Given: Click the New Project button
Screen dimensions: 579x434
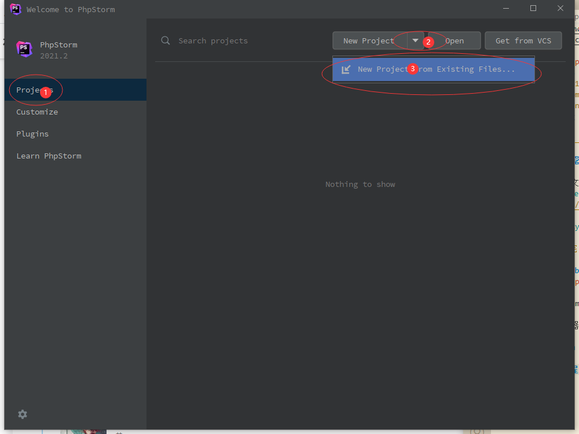Looking at the screenshot, I should [x=369, y=41].
